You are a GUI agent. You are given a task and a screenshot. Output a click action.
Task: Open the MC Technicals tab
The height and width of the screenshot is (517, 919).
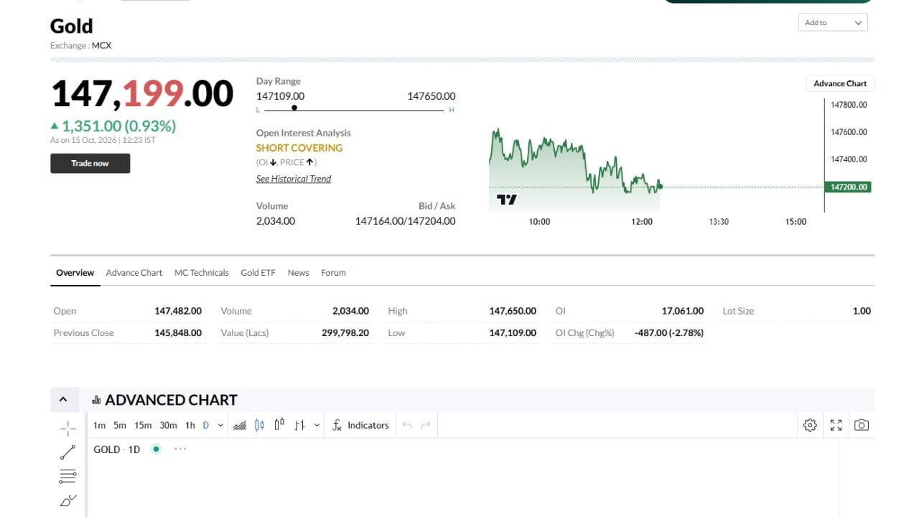click(202, 273)
